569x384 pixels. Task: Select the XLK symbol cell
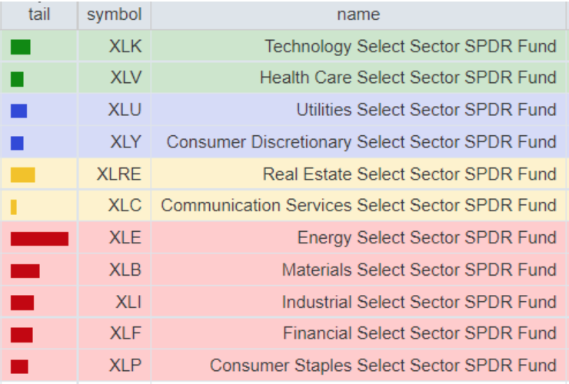pos(125,47)
